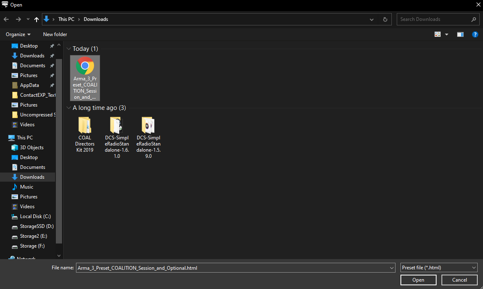Screen dimensions: 483x289
Task: Open the file type filter dropdown
Action: click(x=439, y=268)
